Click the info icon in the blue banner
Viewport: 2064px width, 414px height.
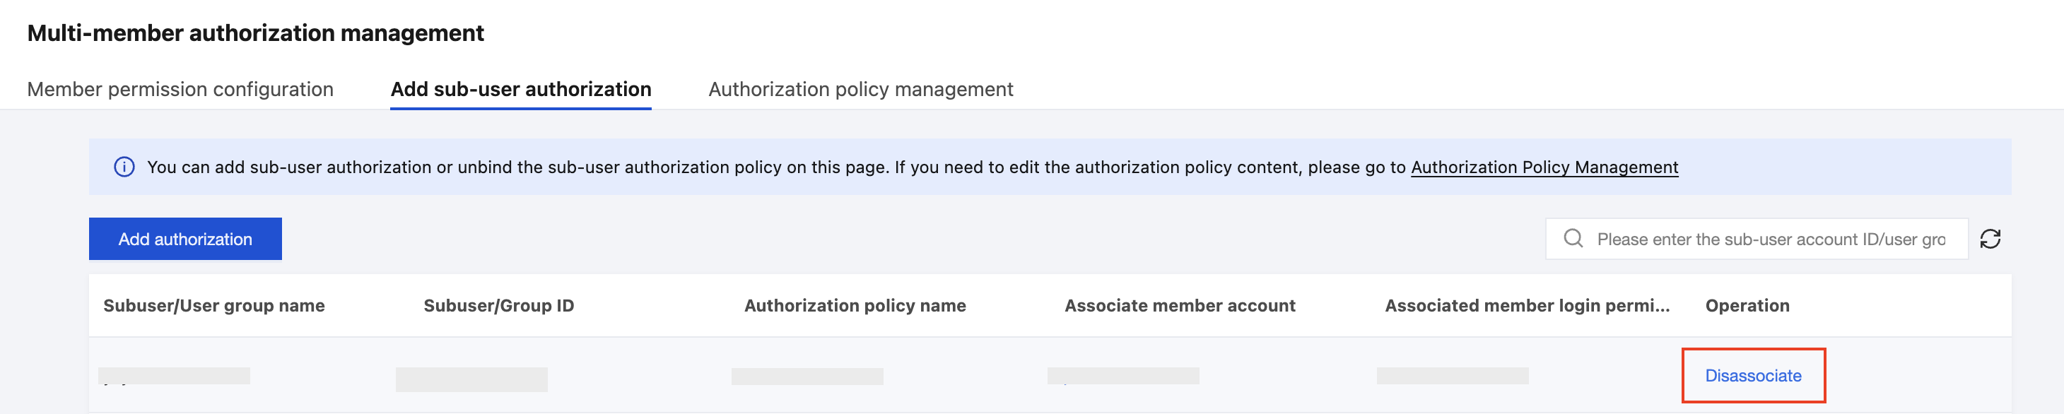pos(124,167)
